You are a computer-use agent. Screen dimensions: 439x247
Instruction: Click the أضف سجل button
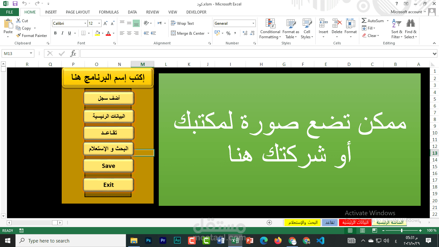pyautogui.click(x=109, y=98)
